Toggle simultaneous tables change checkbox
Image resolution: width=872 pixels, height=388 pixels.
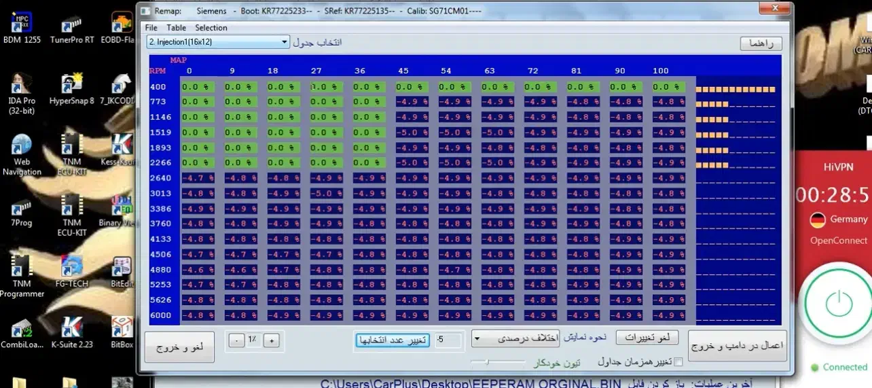click(x=677, y=362)
